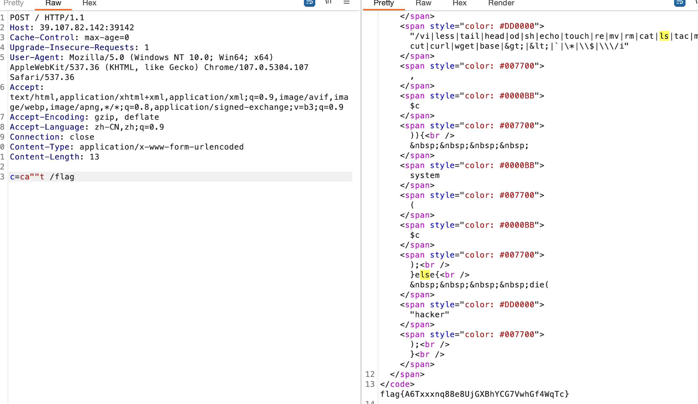
Task: Switch request view to Pretty tab
Action: point(13,3)
